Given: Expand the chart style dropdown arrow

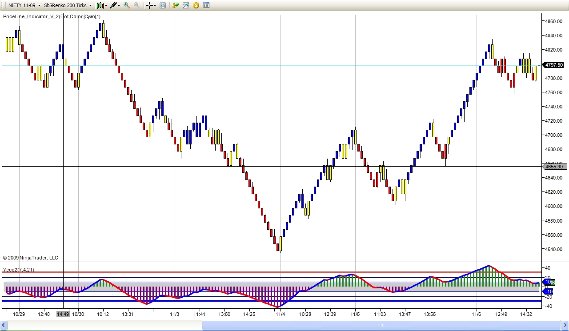Looking at the screenshot, I should 106,5.
